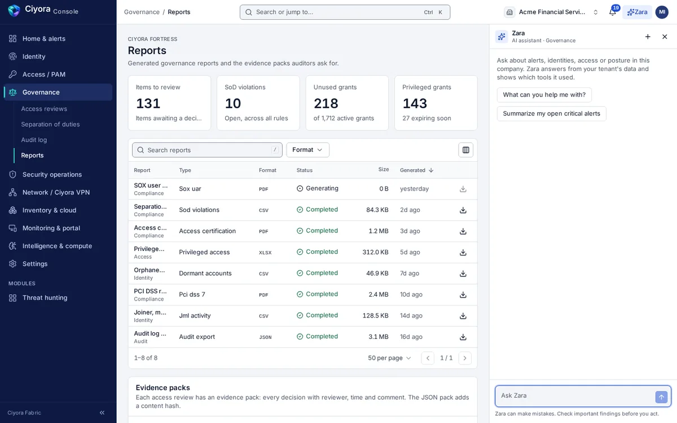Image resolution: width=677 pixels, height=423 pixels.
Task: Open the MI user avatar menu
Action: (662, 12)
